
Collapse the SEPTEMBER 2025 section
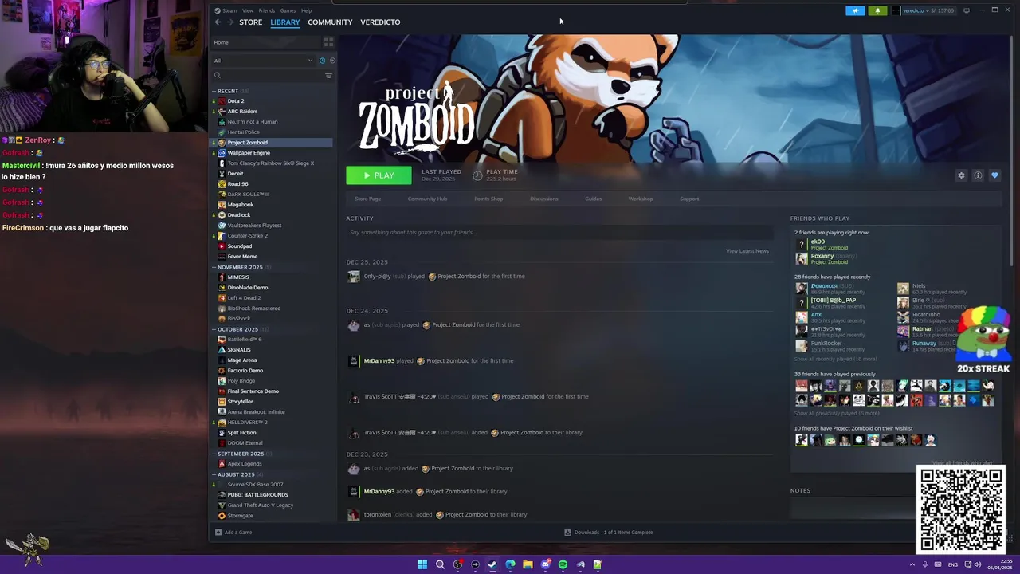tap(214, 454)
